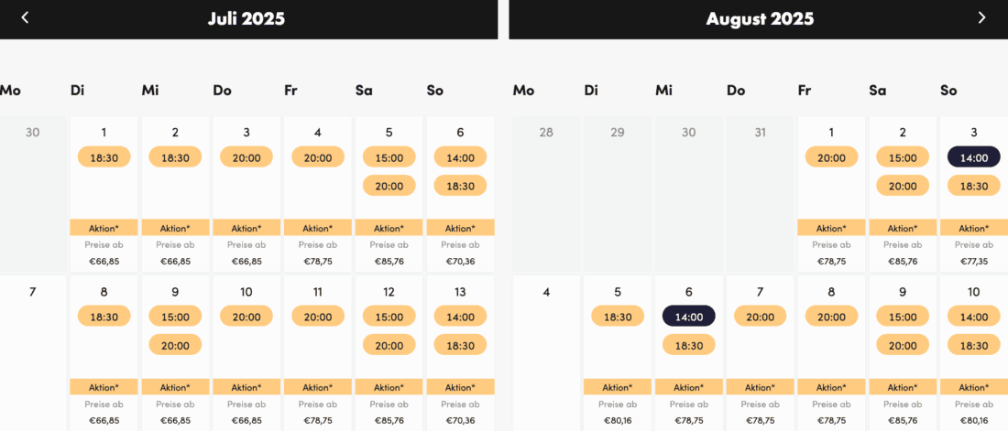
Task: Select 14:00 showtime on July 6
Action: point(460,157)
